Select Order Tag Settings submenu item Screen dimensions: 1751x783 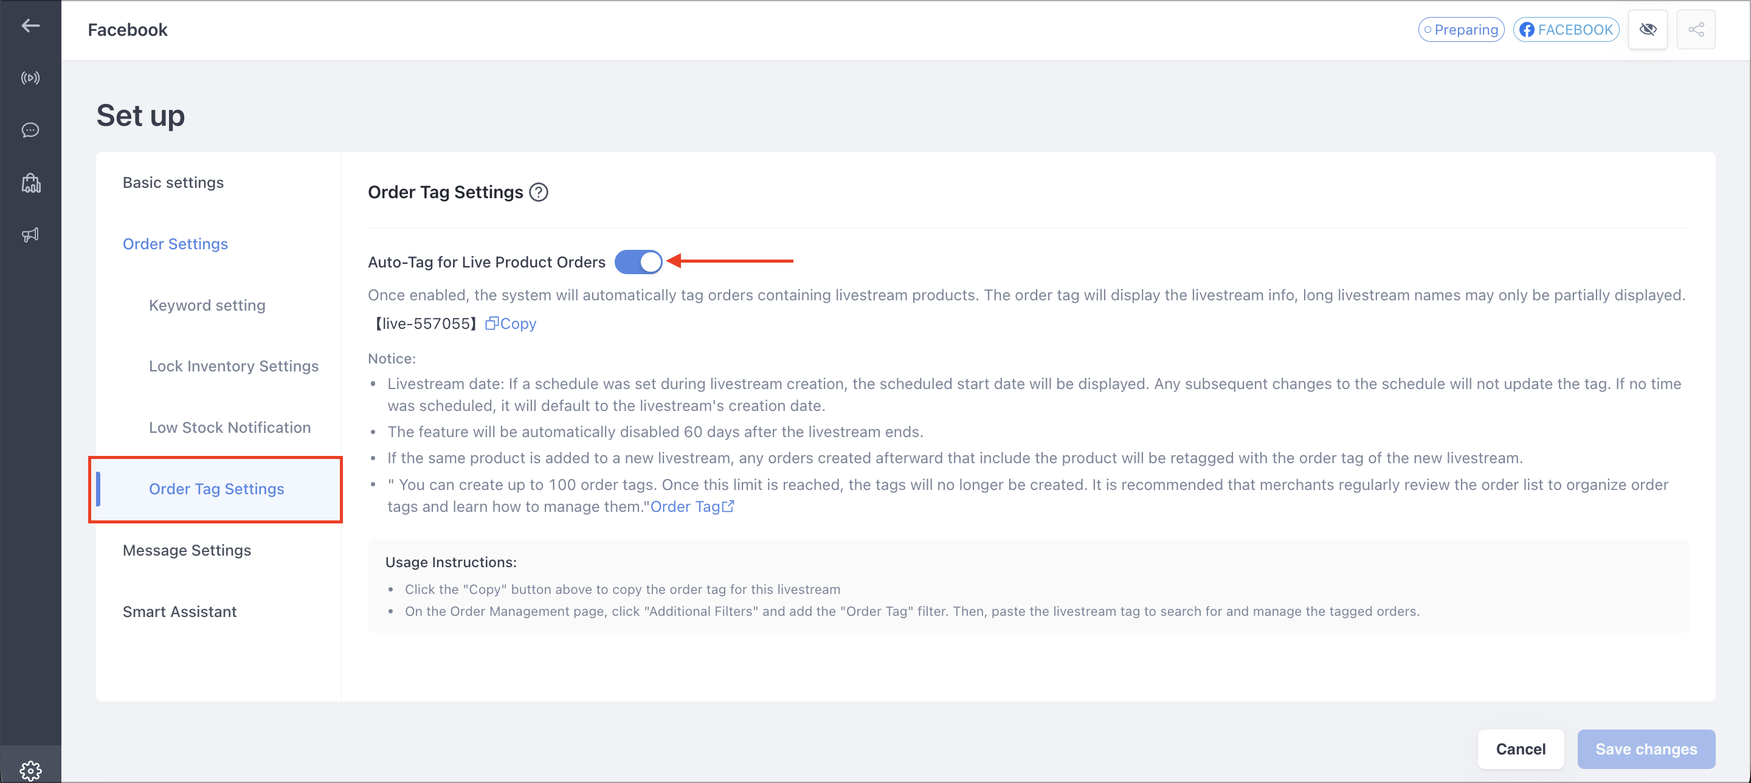tap(216, 489)
